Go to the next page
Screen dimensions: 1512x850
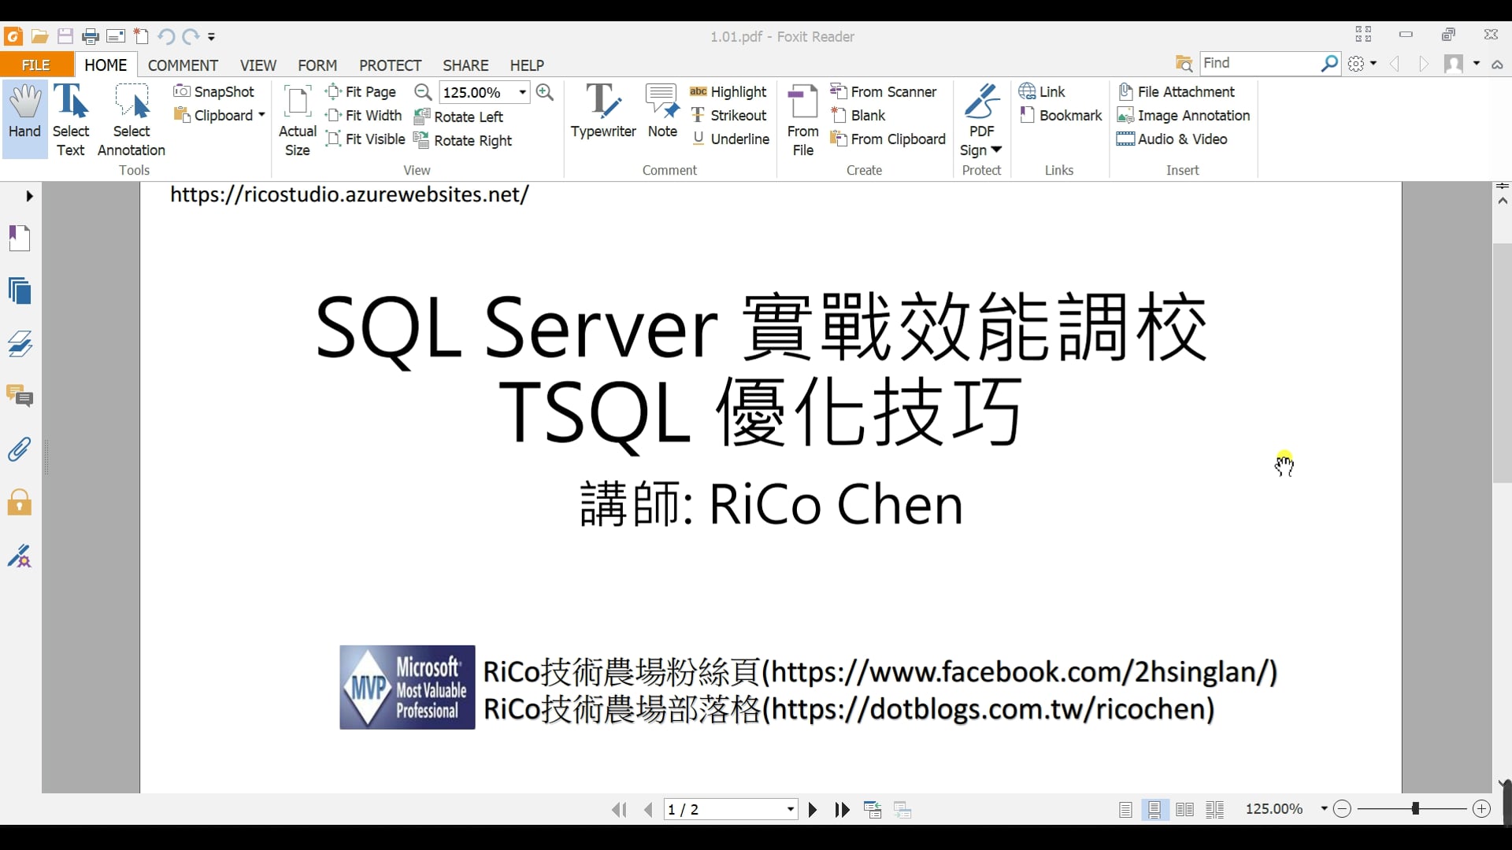[x=813, y=809]
